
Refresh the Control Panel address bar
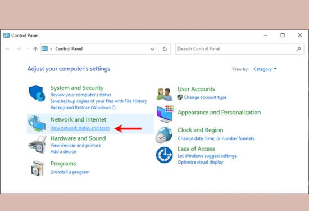pos(165,49)
